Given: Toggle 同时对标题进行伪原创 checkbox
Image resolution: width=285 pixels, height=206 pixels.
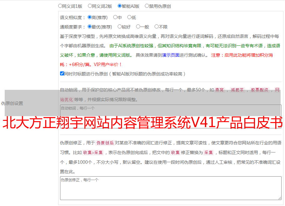Looking at the screenshot, I should [62, 74].
